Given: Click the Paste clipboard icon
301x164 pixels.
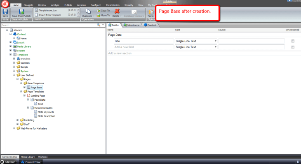Looking at the screenshot, I should (151, 12).
